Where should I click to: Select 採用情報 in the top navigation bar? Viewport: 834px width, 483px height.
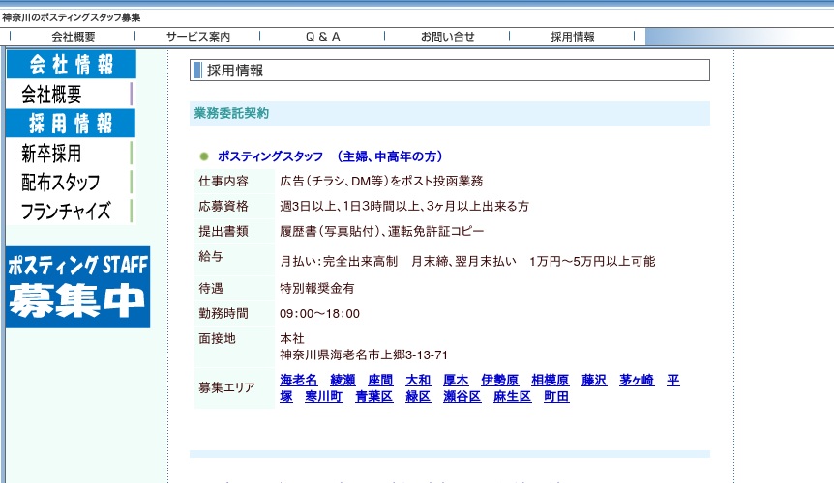click(573, 37)
